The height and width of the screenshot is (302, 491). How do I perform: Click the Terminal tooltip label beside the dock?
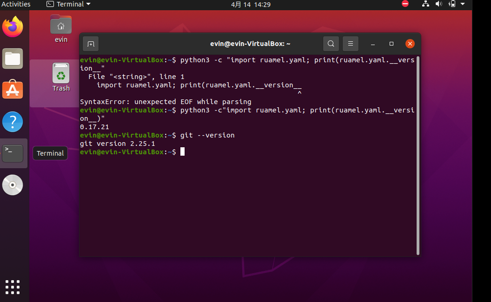coord(50,153)
